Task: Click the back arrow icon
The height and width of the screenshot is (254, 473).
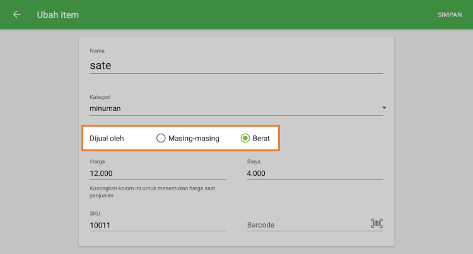Action: [x=16, y=14]
